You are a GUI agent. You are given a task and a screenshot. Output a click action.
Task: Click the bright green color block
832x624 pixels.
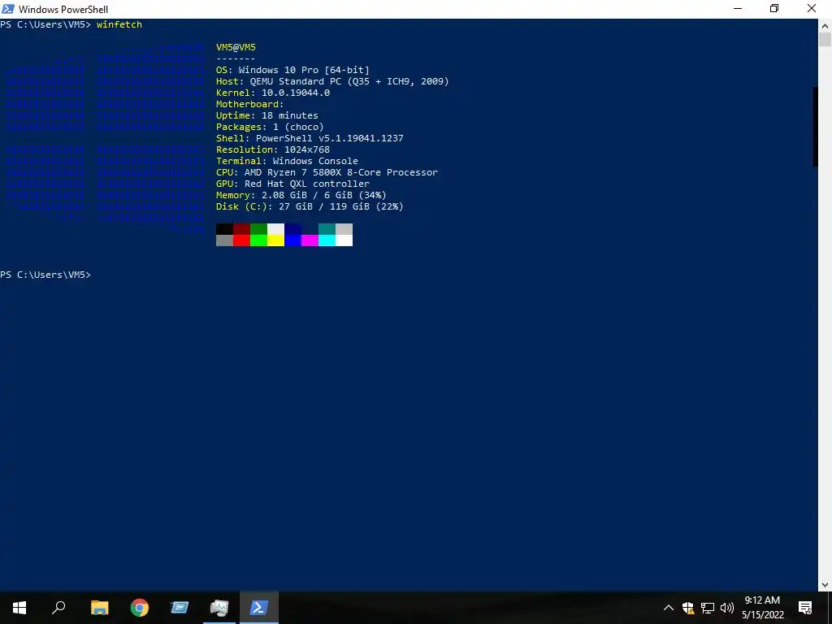coord(258,240)
